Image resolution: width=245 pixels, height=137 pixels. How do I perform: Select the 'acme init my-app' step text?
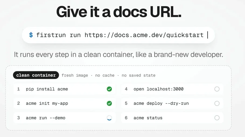click(47, 103)
